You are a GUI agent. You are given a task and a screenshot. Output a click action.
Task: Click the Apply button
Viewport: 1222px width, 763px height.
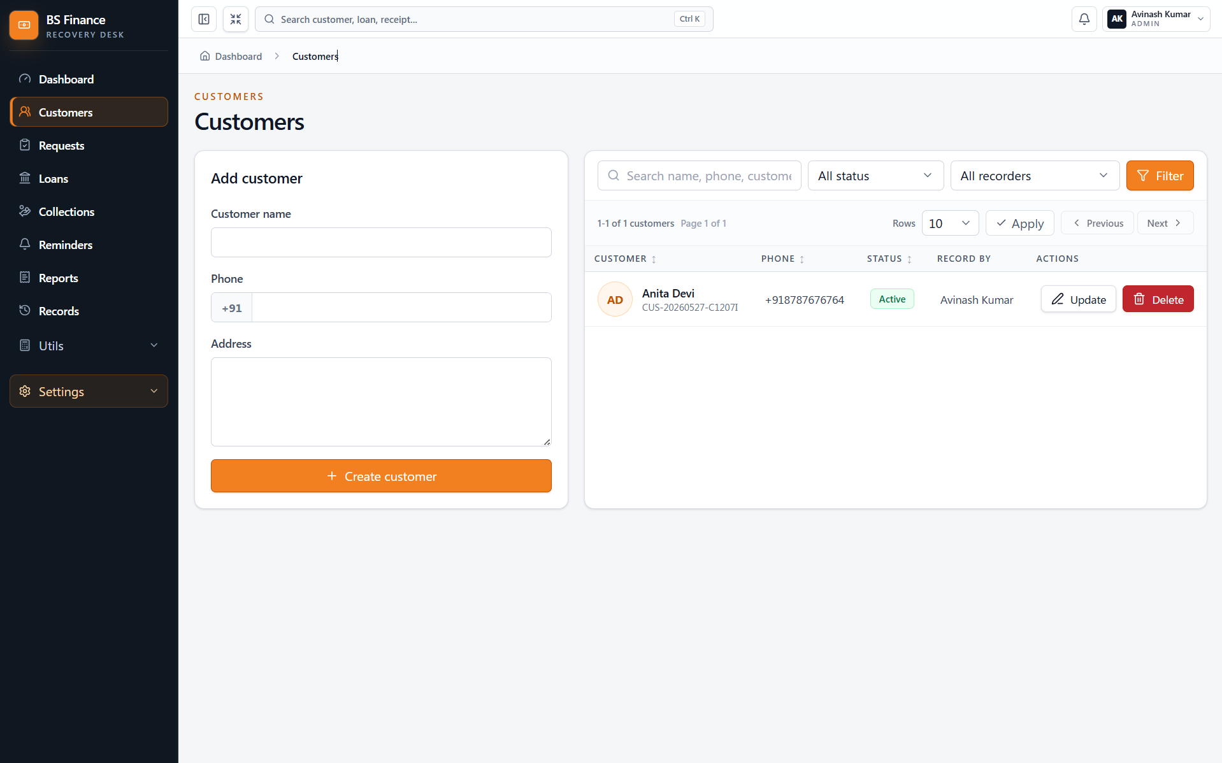1019,223
